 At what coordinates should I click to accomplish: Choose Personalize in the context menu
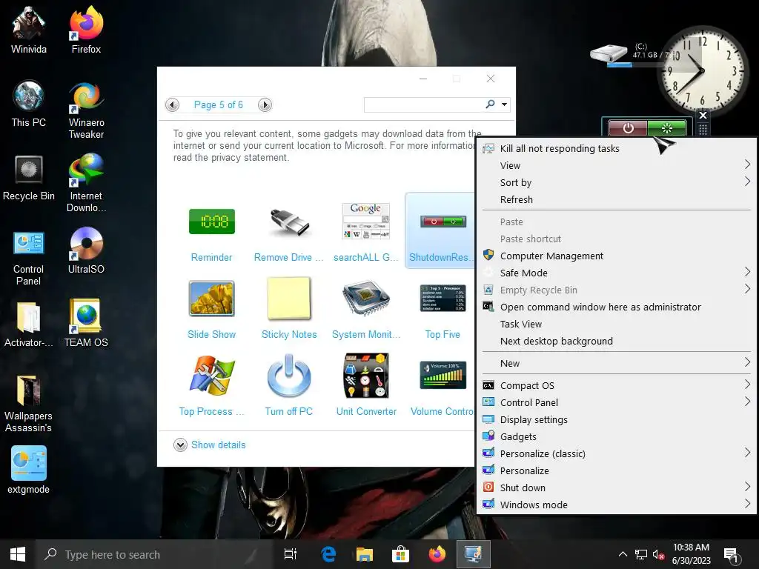[x=616, y=470]
